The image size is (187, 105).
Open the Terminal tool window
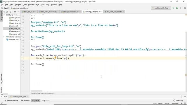coord(25,101)
